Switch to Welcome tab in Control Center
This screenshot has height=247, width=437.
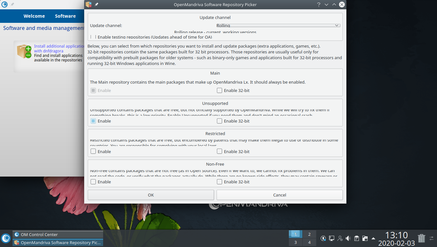point(34,16)
